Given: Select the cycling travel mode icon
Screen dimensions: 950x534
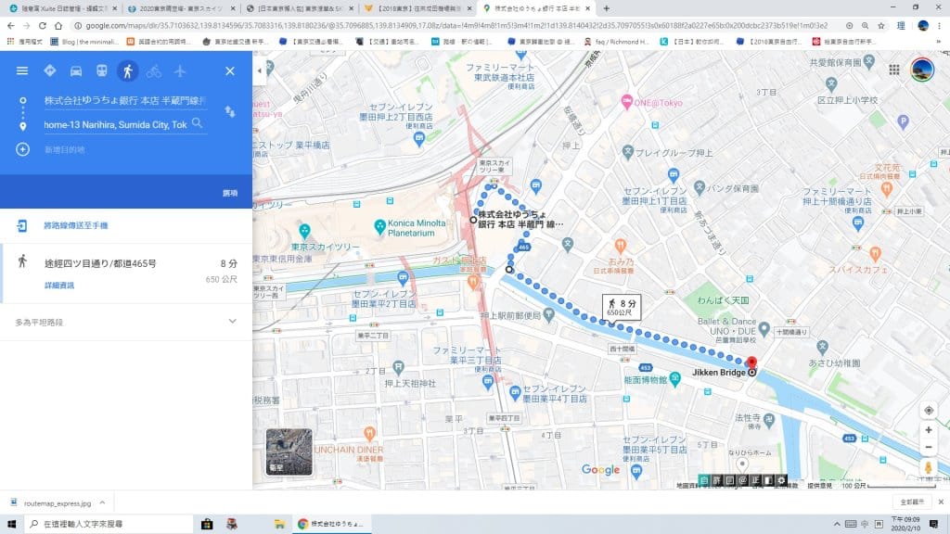Looking at the screenshot, I should (x=154, y=71).
